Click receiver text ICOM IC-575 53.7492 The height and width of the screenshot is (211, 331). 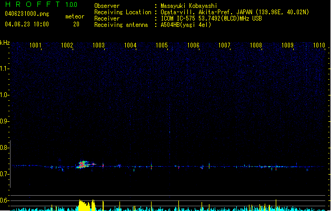coord(211,18)
